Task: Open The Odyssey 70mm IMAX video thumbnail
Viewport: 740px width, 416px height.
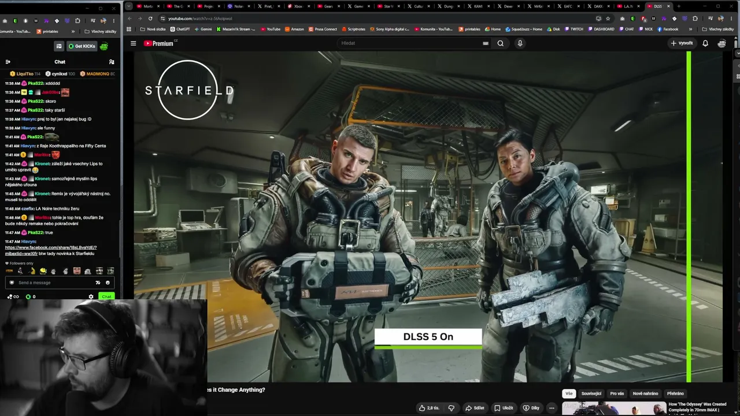Action: tap(613, 408)
